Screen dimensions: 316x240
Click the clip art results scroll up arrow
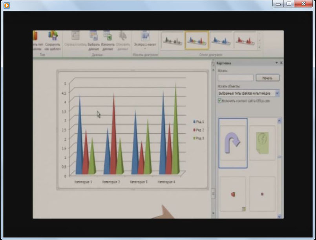click(x=279, y=121)
